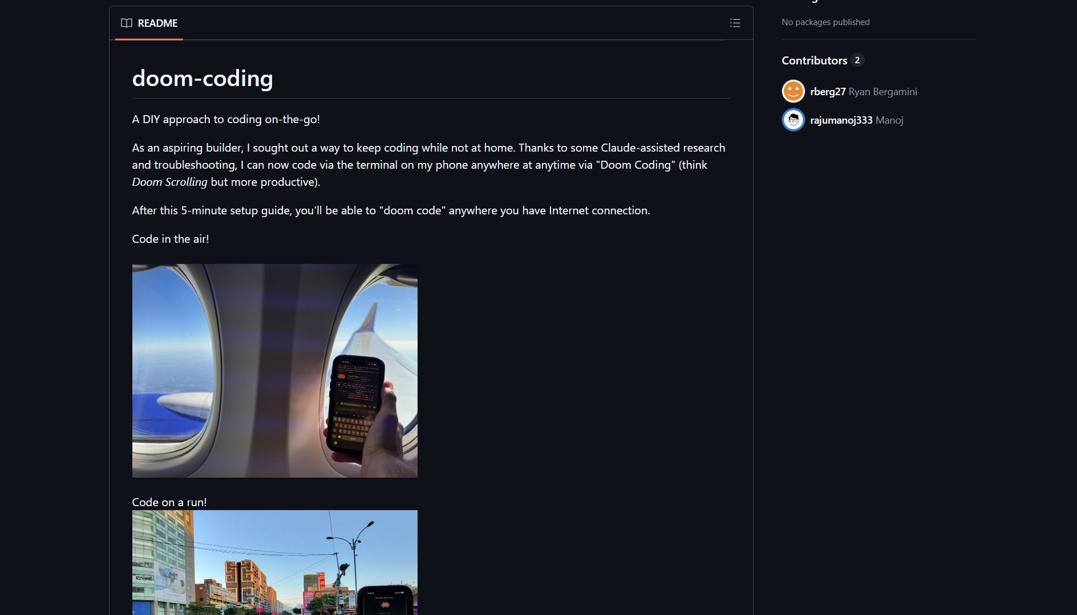Click the contributors count badge
Image resolution: width=1077 pixels, height=615 pixels.
coord(857,60)
